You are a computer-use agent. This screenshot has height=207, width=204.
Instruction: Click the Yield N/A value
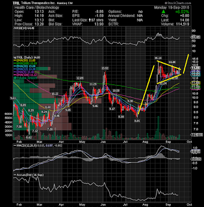[140, 20]
